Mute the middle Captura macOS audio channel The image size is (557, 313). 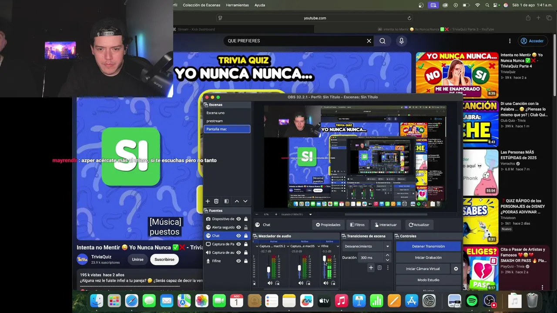[x=301, y=283]
